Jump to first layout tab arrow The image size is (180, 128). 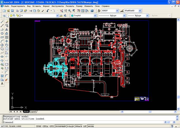pyautogui.click(x=11, y=112)
